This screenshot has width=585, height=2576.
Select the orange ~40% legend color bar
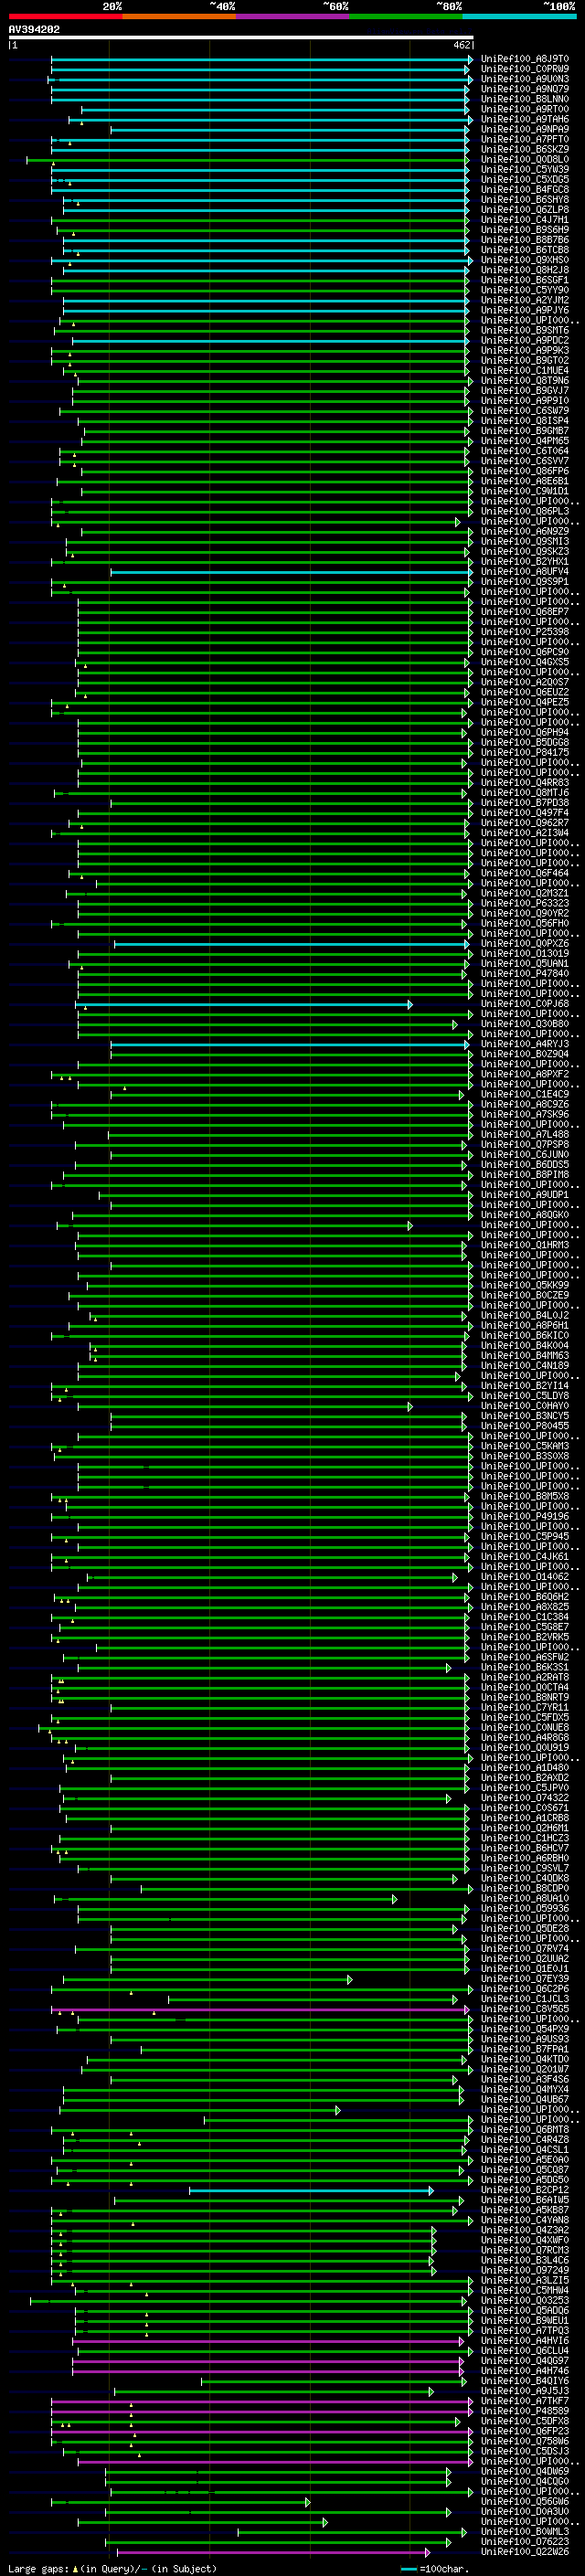tap(179, 16)
